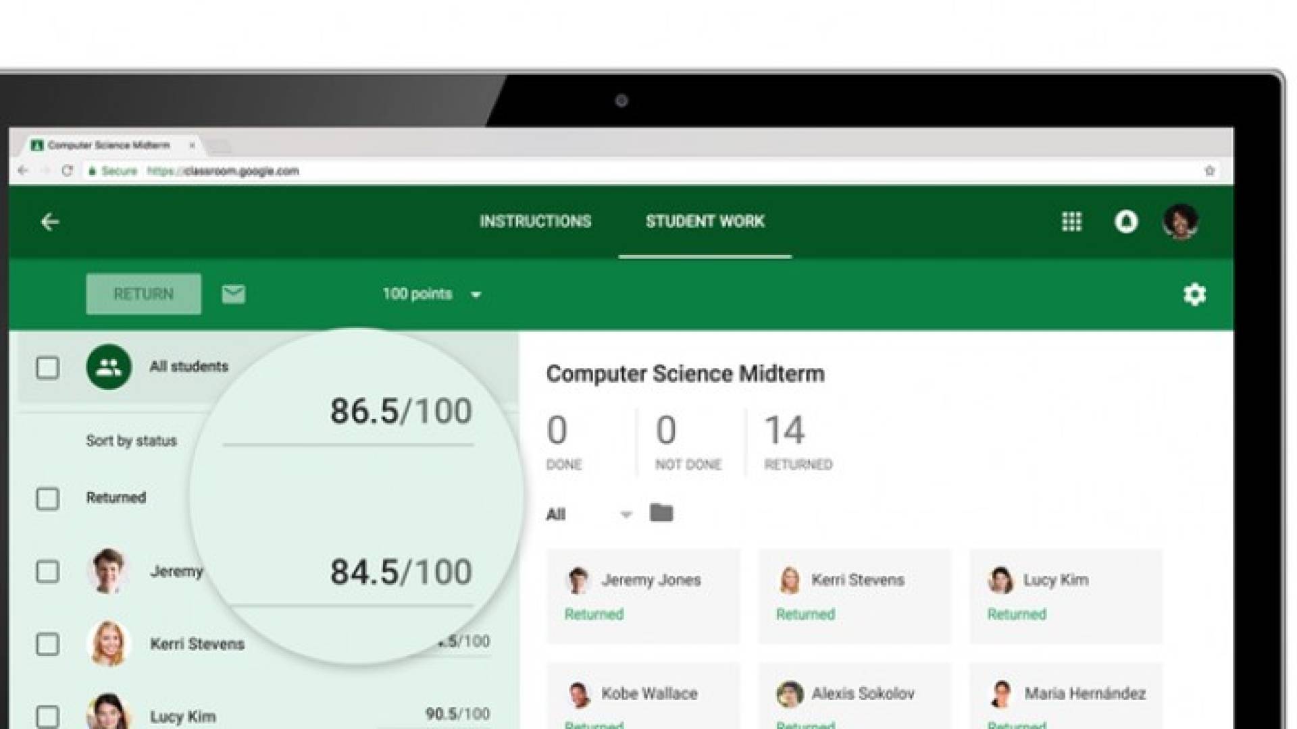Click the All students group icon
The height and width of the screenshot is (729, 1297).
click(109, 367)
